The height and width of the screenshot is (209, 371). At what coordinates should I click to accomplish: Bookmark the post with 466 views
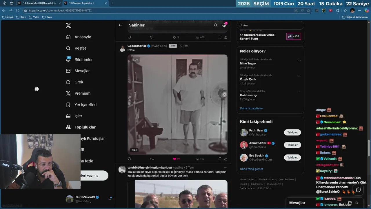click(220, 37)
